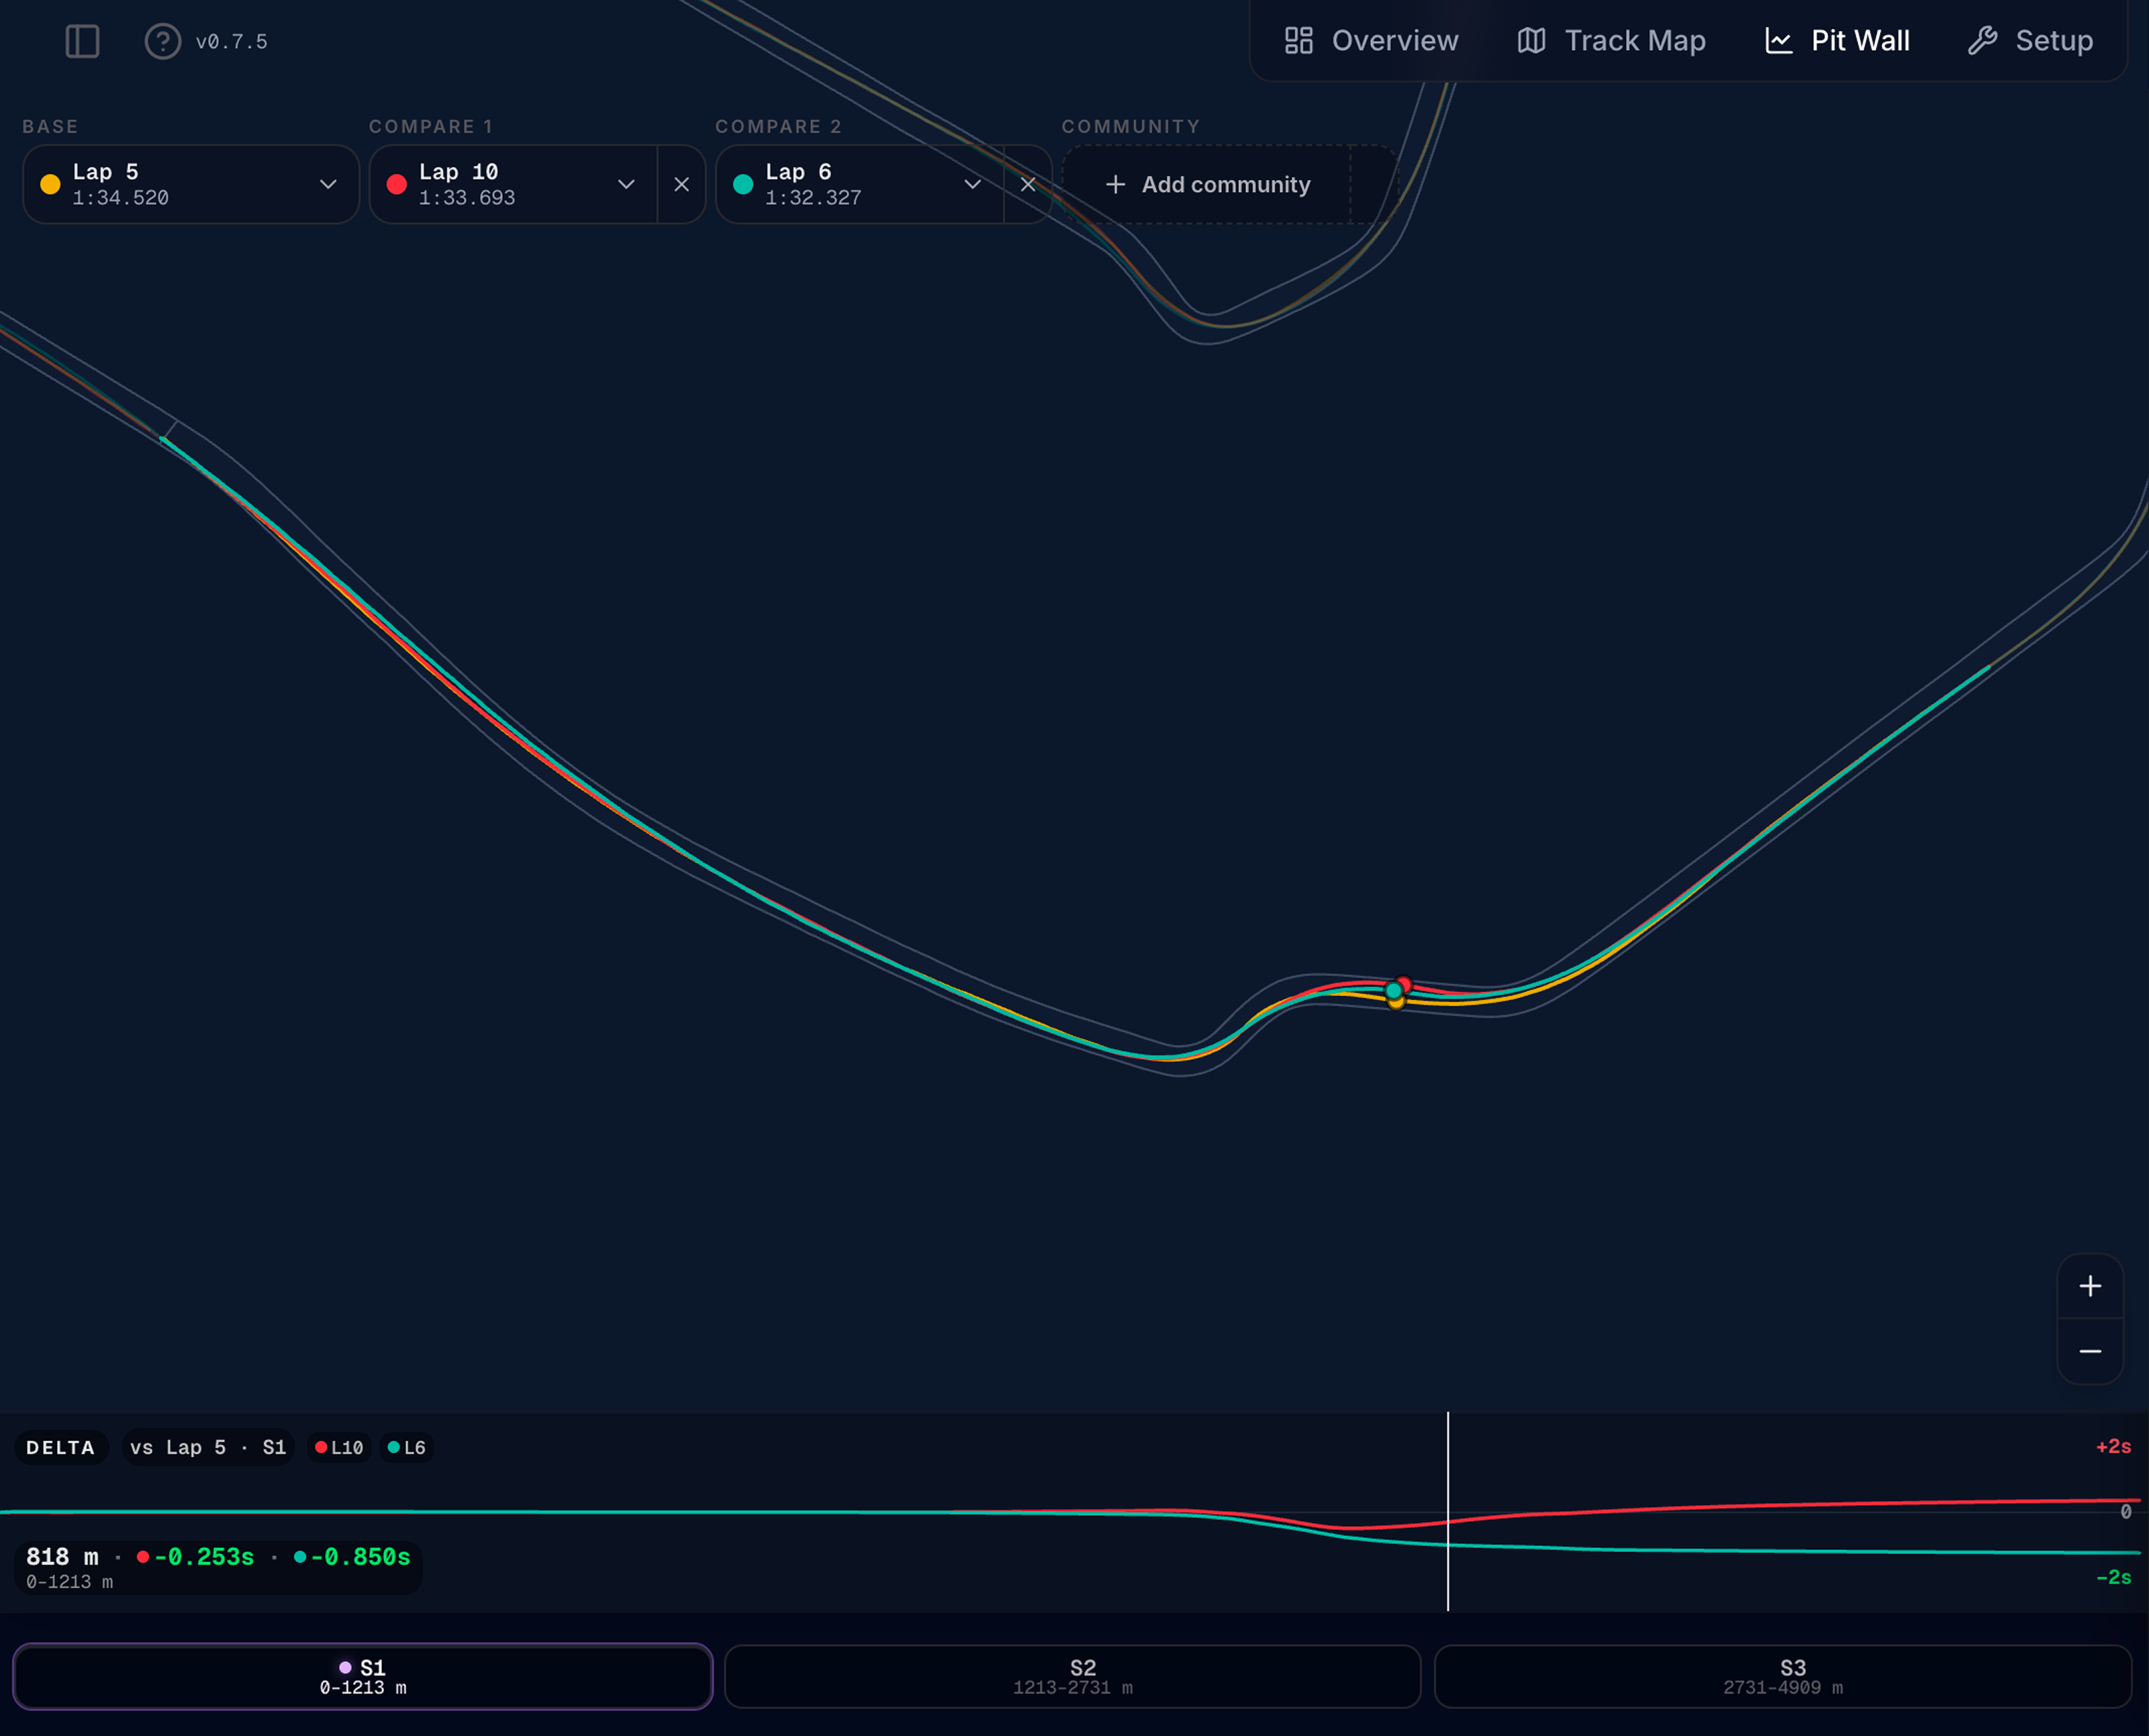
Task: Select sector S1 segment
Action: click(363, 1676)
